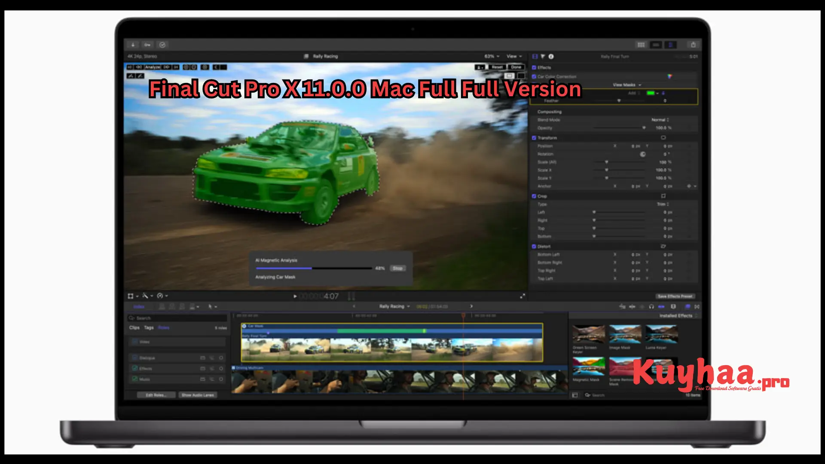
Task: Click Show Audio Lanes button
Action: (x=198, y=395)
